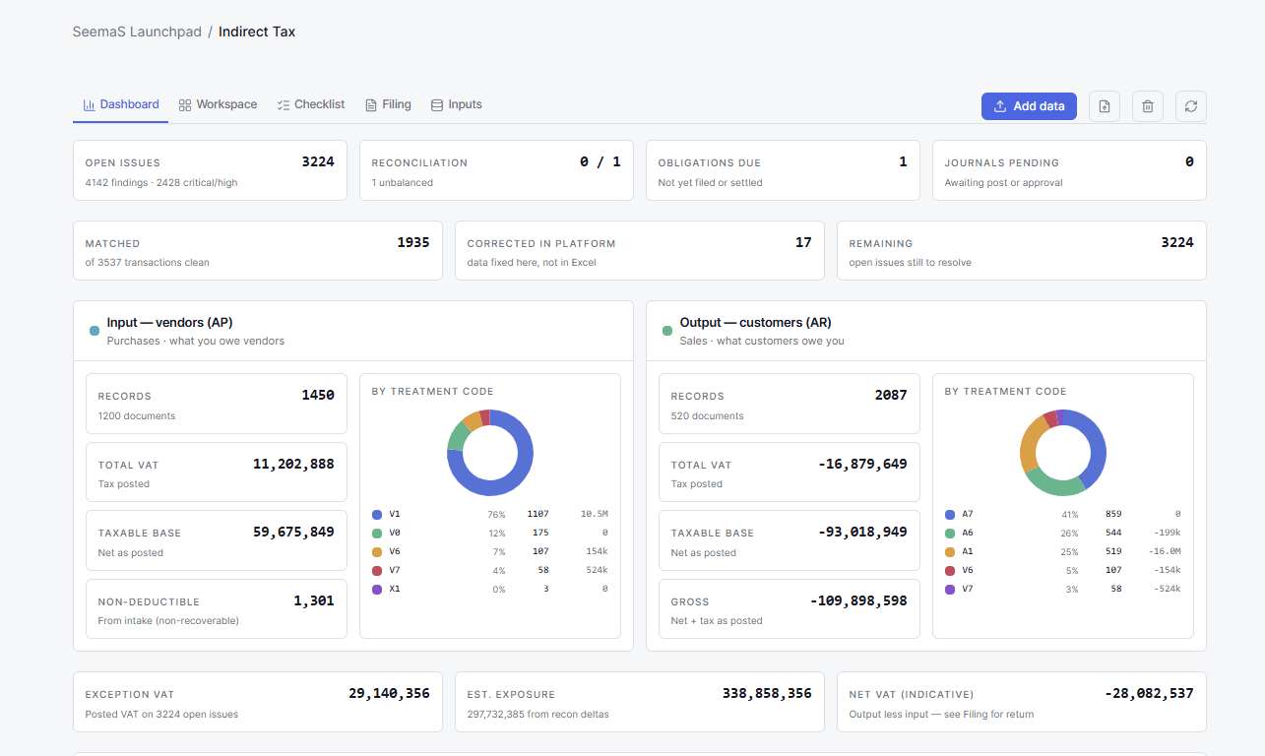Click the AR Records 2087 card

790,404
